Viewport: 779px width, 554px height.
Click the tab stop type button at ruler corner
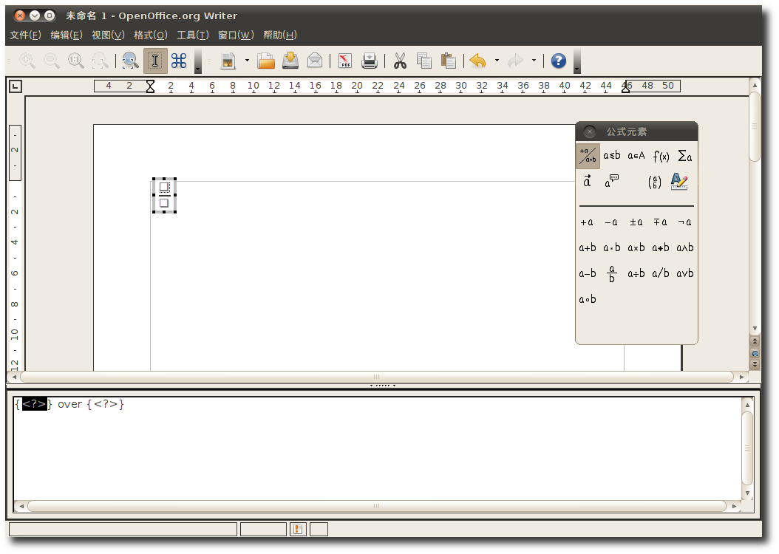click(16, 86)
